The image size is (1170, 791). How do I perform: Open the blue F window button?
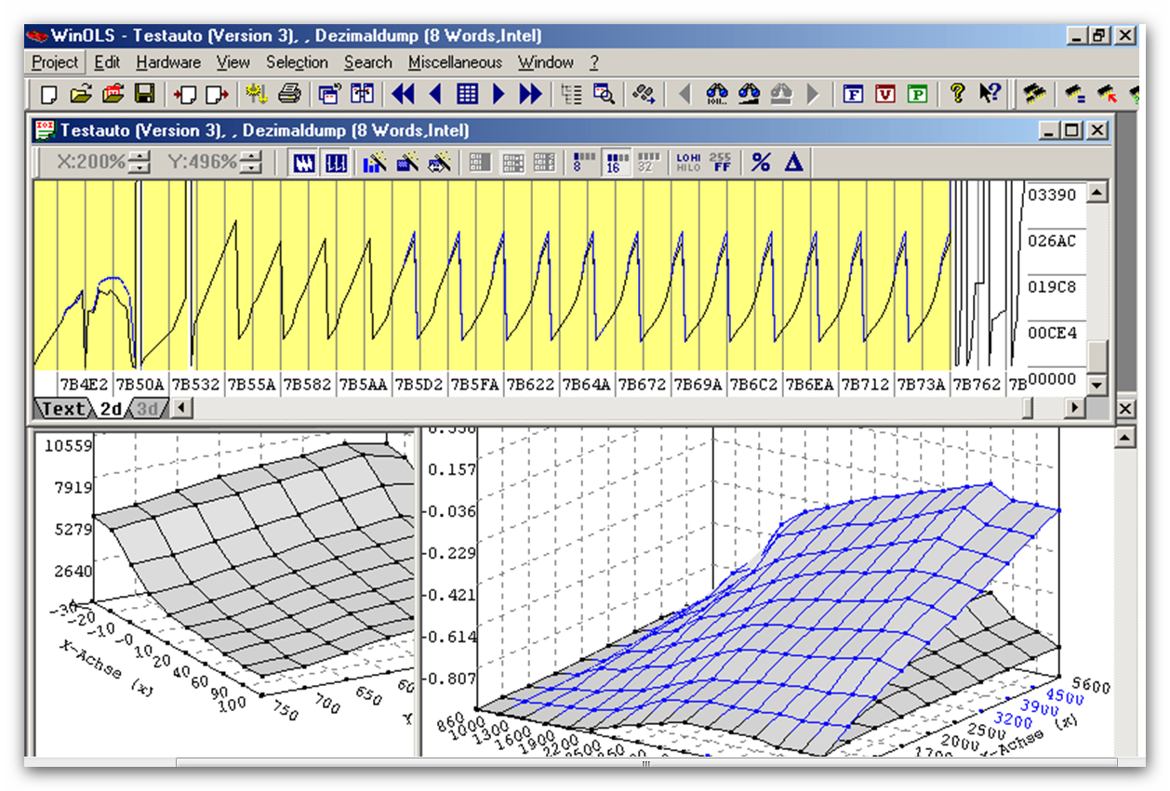click(x=853, y=94)
